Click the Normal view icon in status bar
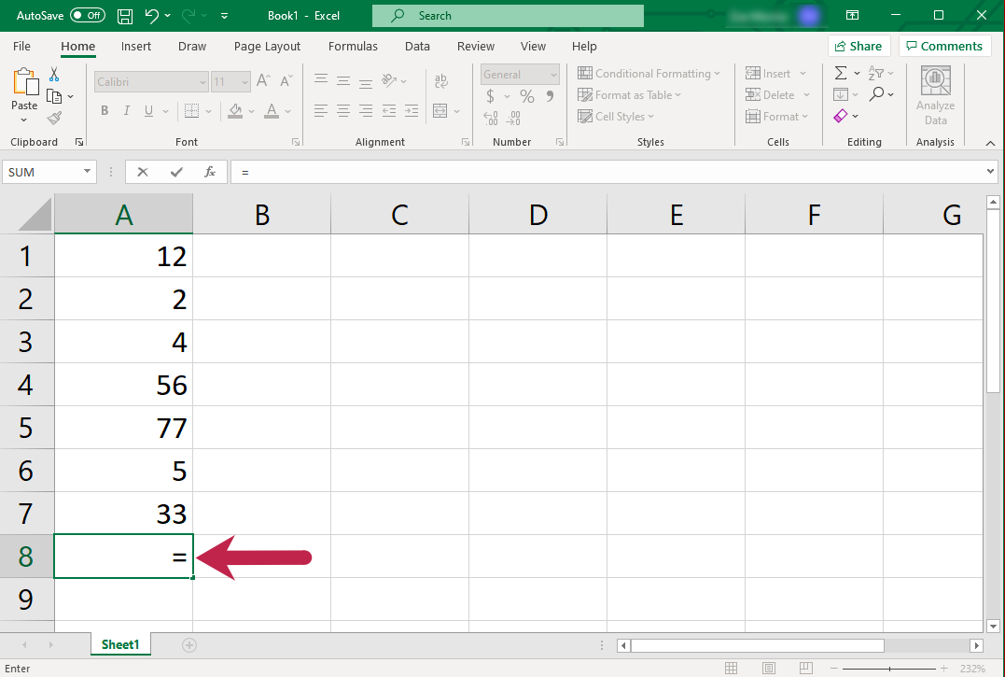Screen dimensions: 1005x677 coord(731,668)
